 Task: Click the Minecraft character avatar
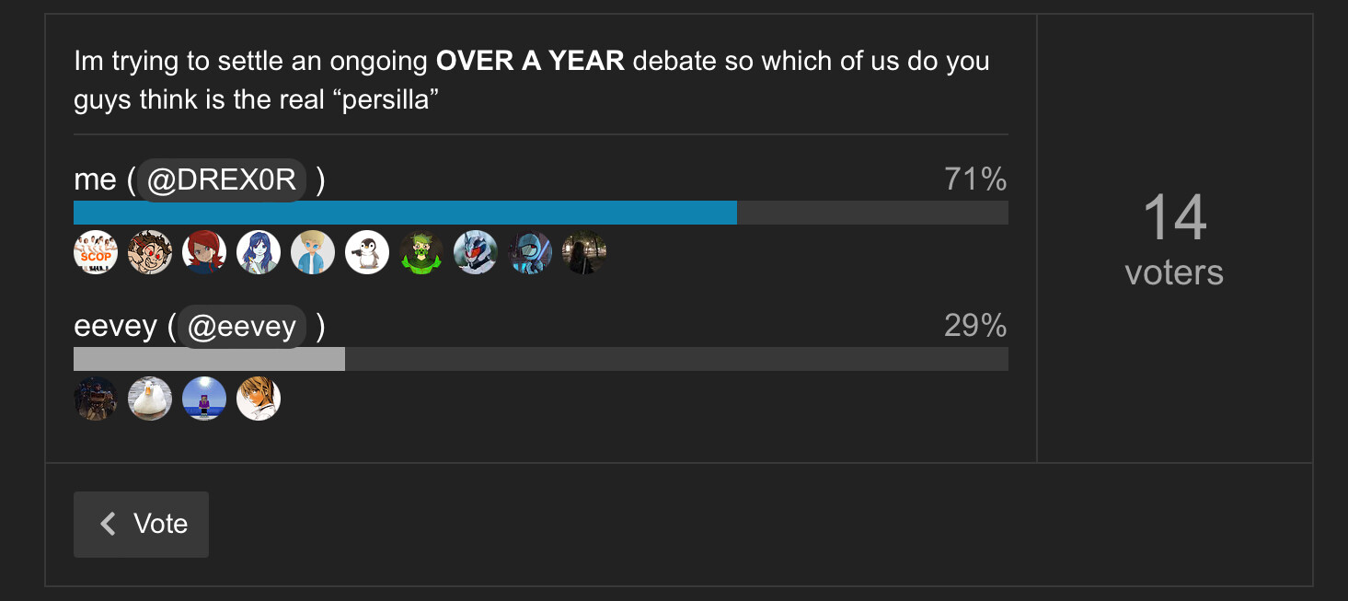[x=204, y=399]
